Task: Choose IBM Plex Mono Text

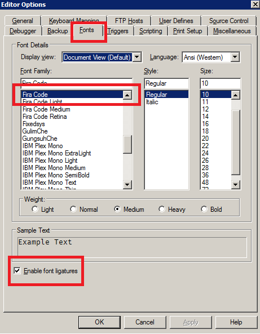Action: click(x=72, y=182)
